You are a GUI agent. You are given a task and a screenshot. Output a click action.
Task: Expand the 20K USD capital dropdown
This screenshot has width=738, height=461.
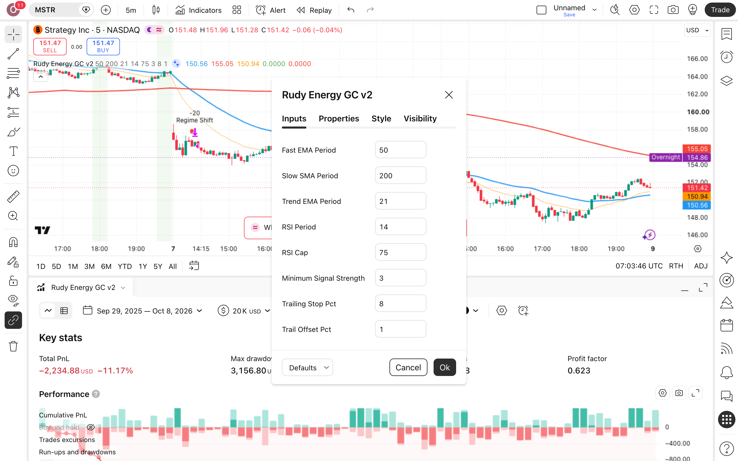(244, 311)
